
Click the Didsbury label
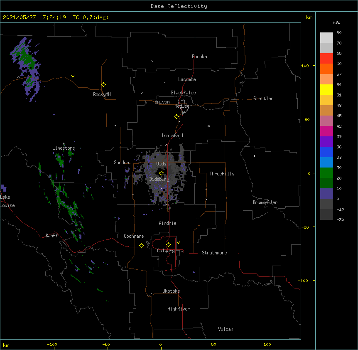159,179
